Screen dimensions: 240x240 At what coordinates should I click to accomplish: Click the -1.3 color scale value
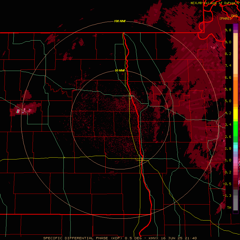[227, 196]
